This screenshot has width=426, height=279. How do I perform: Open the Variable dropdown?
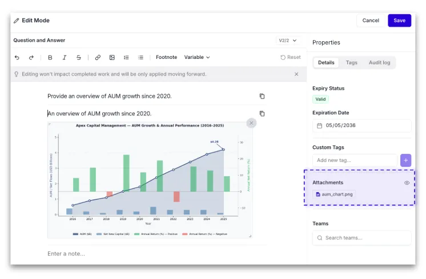197,57
